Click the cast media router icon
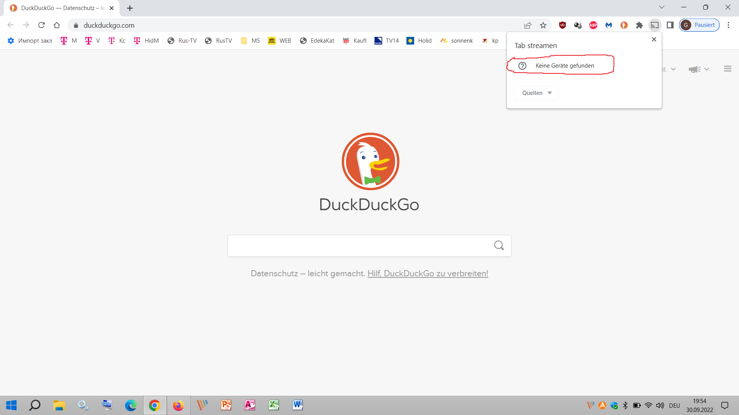This screenshot has height=415, width=739. click(x=654, y=25)
